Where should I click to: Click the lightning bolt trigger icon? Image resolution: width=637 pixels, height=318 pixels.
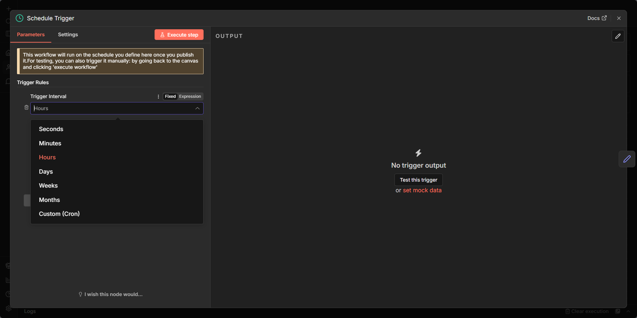pyautogui.click(x=418, y=153)
